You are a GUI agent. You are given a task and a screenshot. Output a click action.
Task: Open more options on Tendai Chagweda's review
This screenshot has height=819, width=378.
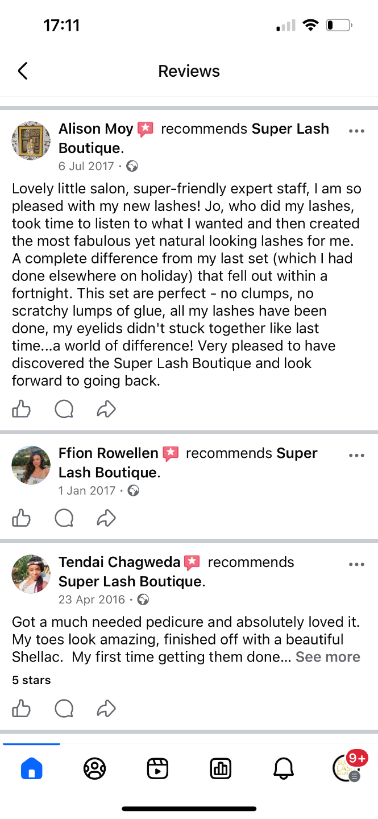(356, 565)
